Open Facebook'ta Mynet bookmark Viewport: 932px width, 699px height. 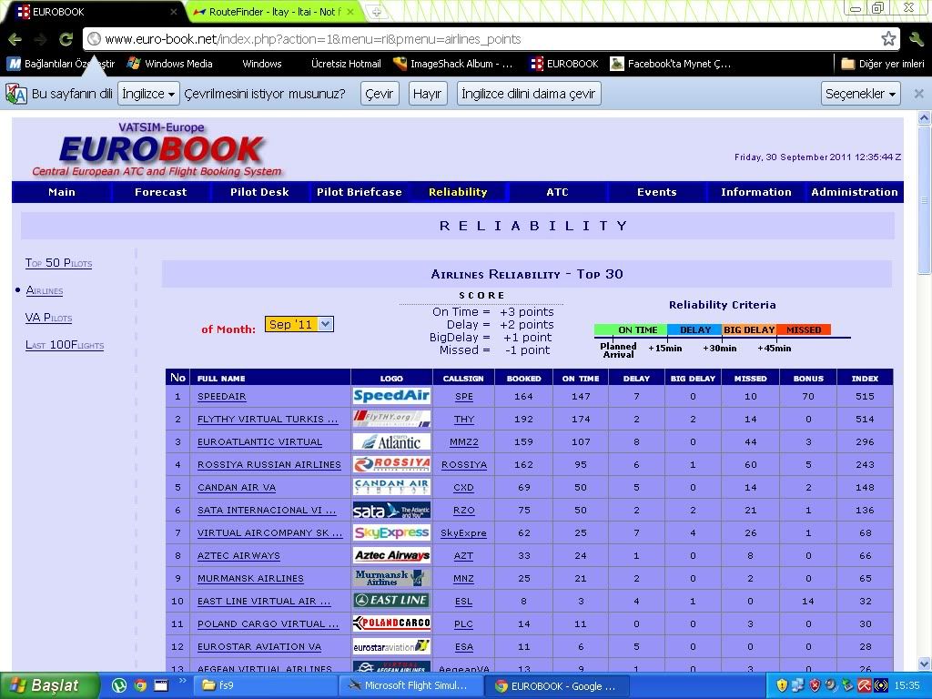[x=671, y=64]
